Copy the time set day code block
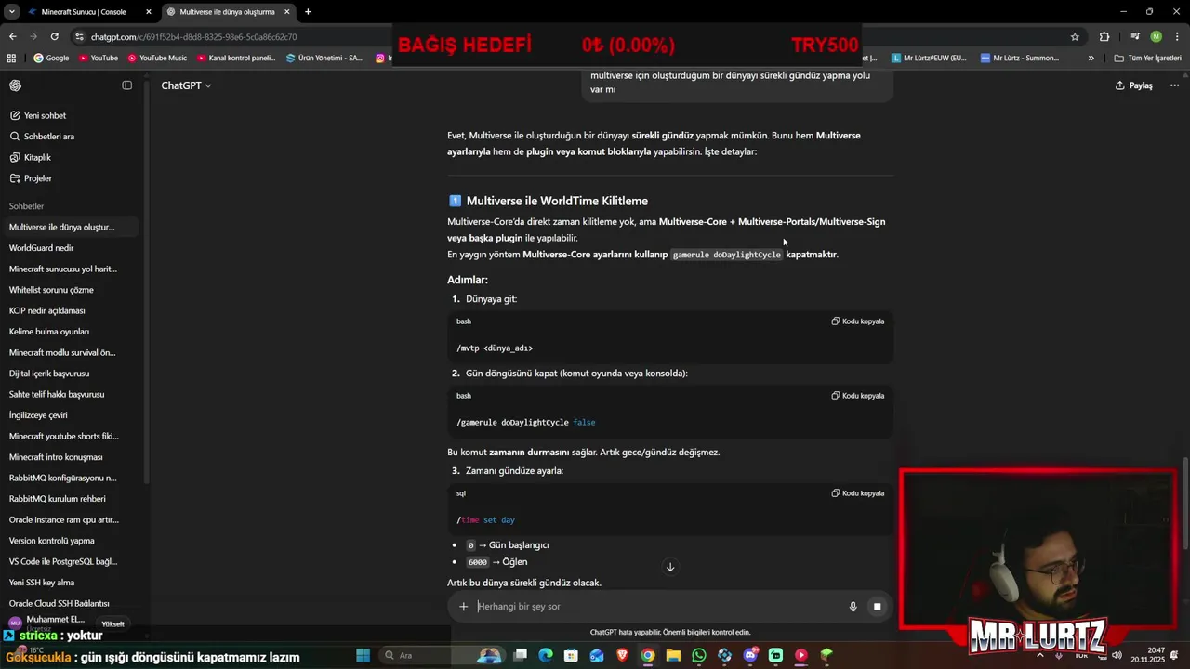The width and height of the screenshot is (1190, 669). pos(858,493)
